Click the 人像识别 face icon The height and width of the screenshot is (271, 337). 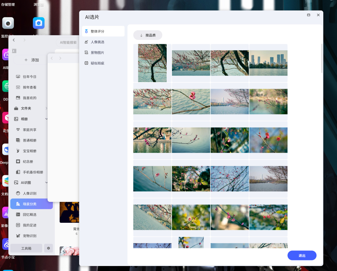pyautogui.click(x=18, y=193)
